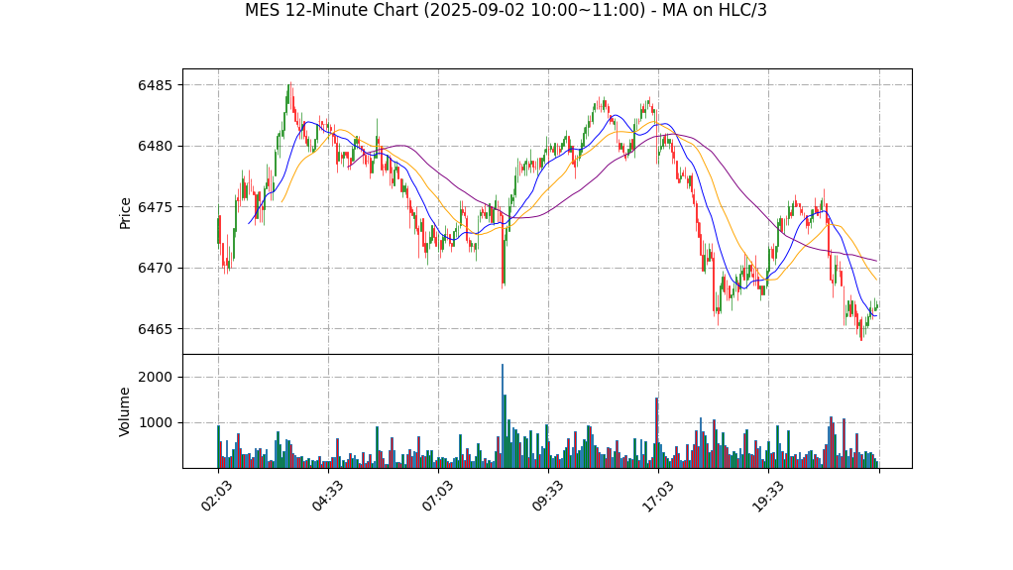Click the 17:03 time axis label
The image size is (1013, 570).
tap(657, 497)
